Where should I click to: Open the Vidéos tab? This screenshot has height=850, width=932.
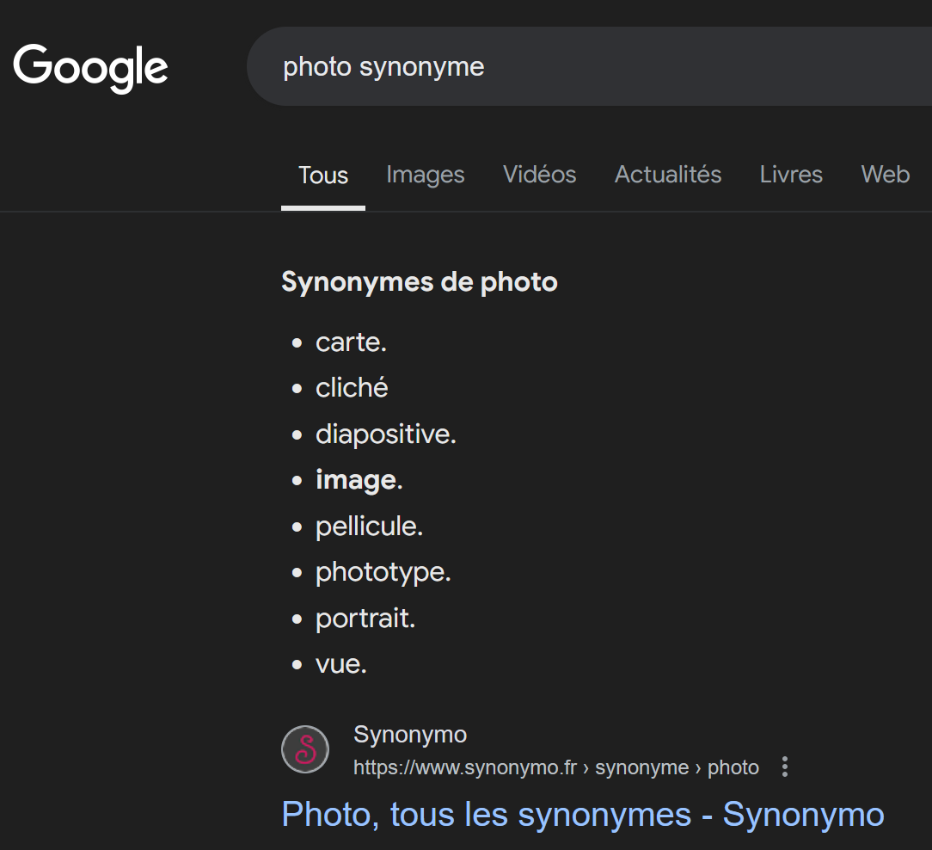point(539,176)
